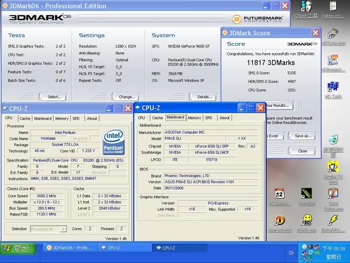Launch the MemSet desktop shortcut
The width and height of the screenshot is (350, 263).
[x=307, y=197]
